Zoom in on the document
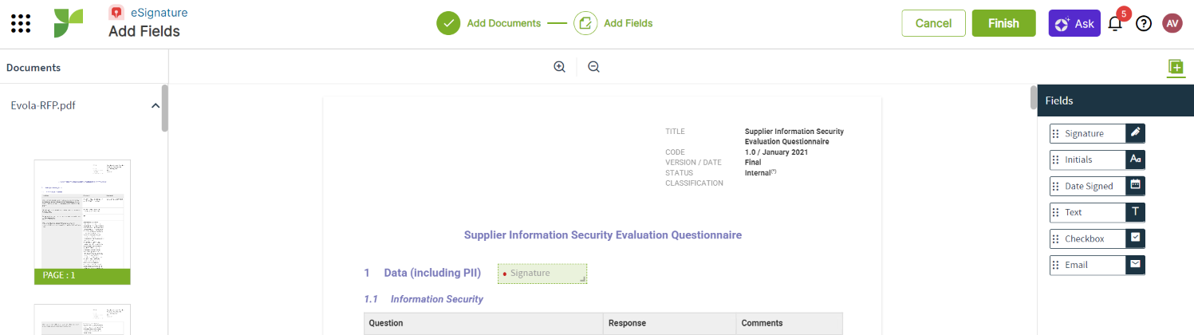The image size is (1194, 335). [559, 67]
